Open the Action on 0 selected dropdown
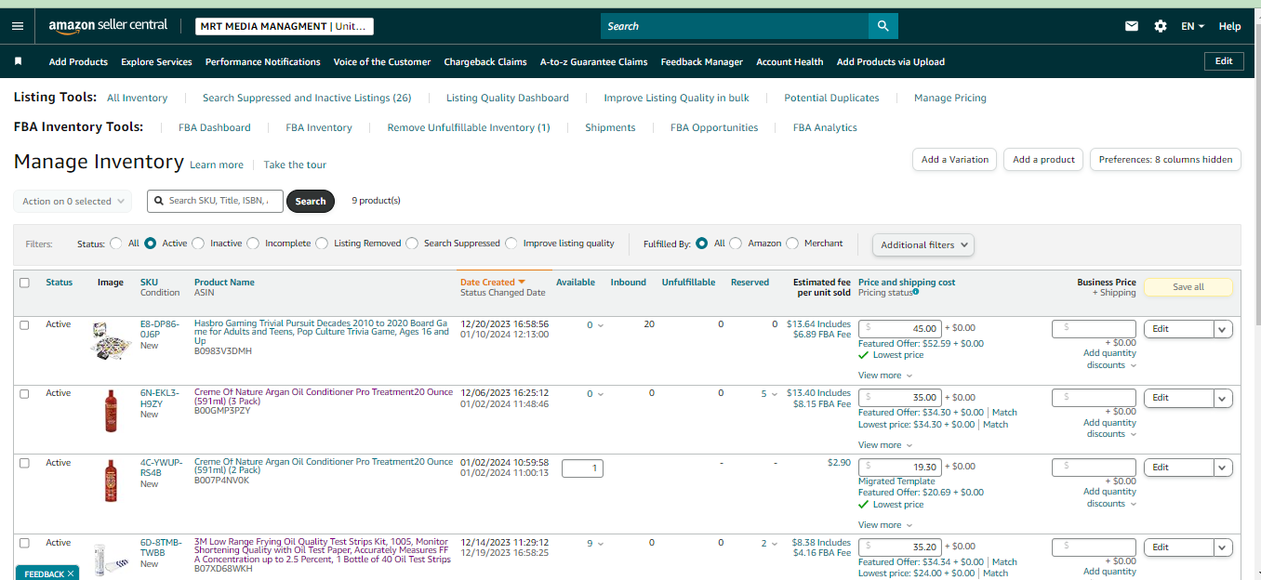Screen dimensions: 1261x580 (x=73, y=201)
